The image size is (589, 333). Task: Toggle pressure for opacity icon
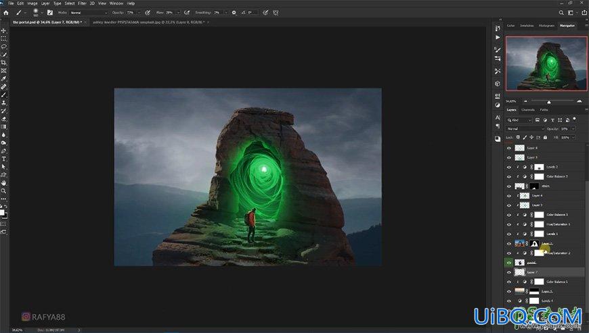click(148, 12)
